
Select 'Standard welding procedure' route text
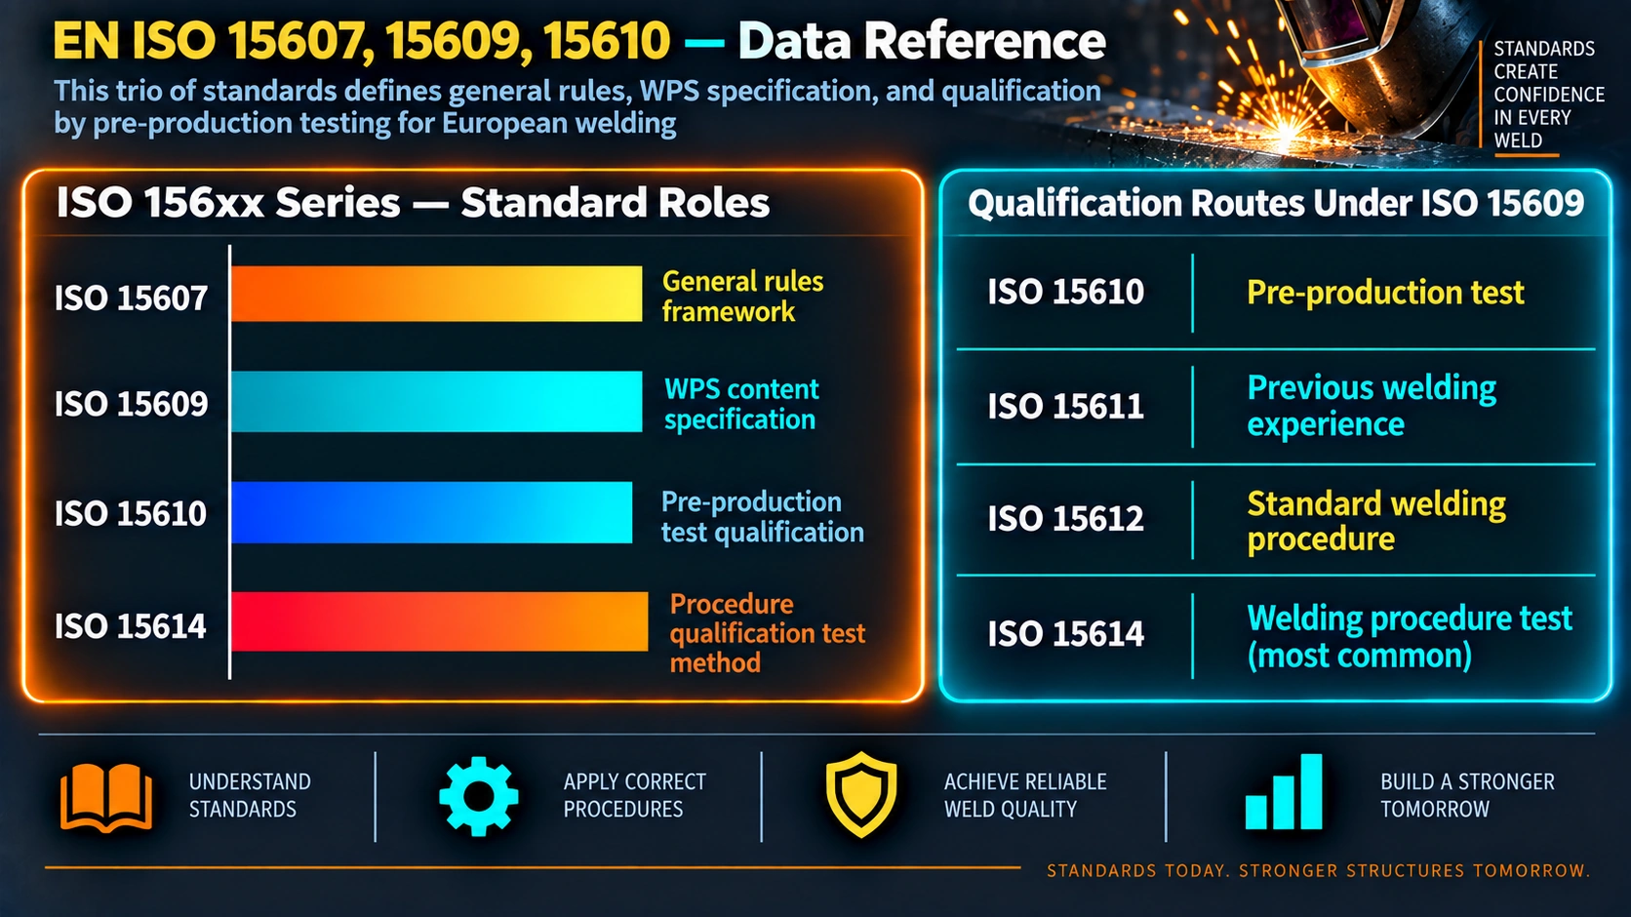(1376, 521)
